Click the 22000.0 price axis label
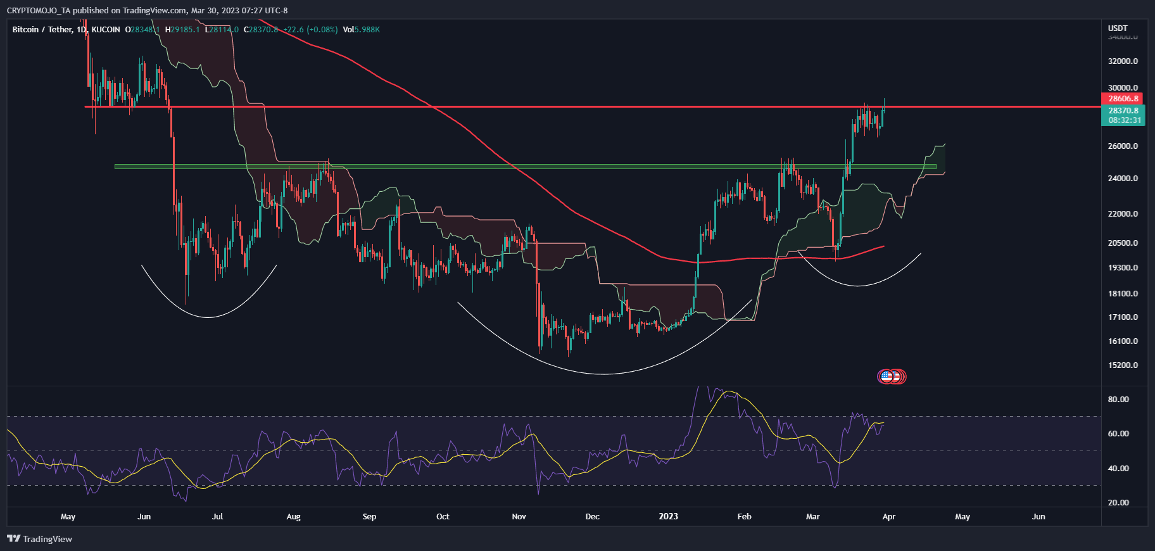This screenshot has height=551, width=1155. point(1123,214)
